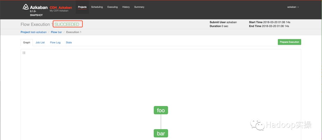The image size is (322, 140).
Task: Open the Executing page
Action: (x=112, y=7)
